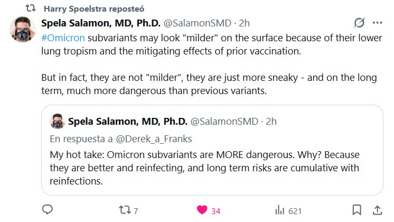The height and width of the screenshot is (222, 394).
Task: Click the 2h timestamp of main tweet
Action: coord(244,23)
